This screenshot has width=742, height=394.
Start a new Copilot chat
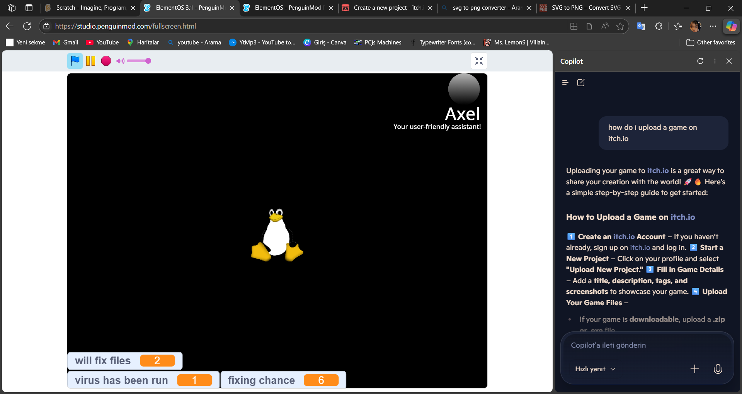point(581,82)
